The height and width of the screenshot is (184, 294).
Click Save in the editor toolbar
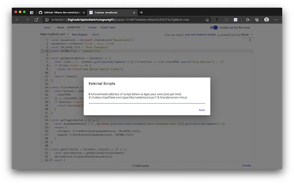point(47,28)
